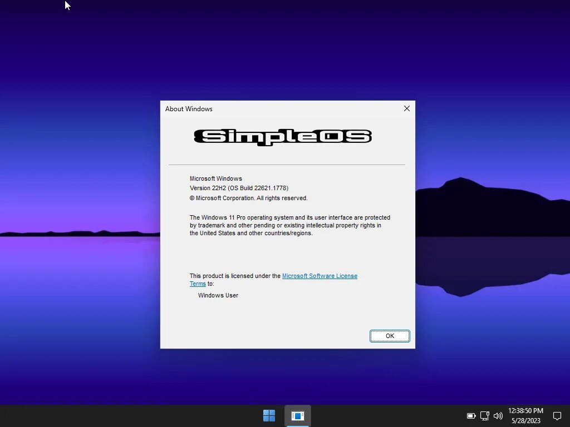Open the clock showing 12:38:50 PM
The image size is (570, 427).
click(525, 411)
